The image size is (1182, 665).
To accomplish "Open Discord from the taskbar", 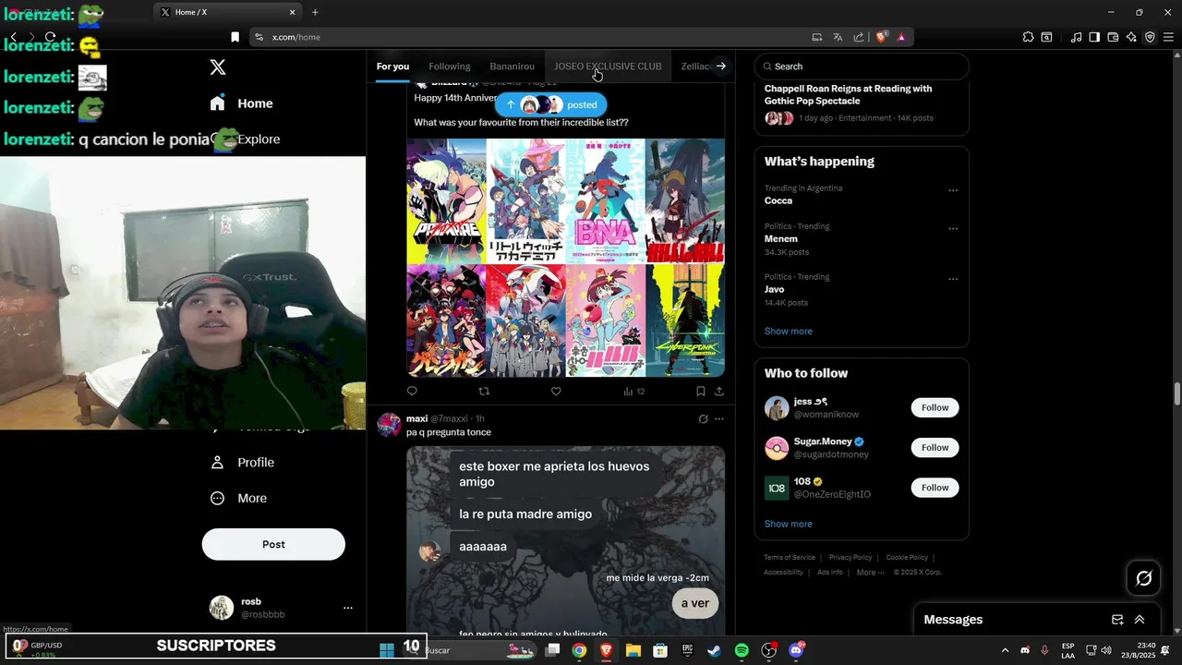I will click(796, 650).
